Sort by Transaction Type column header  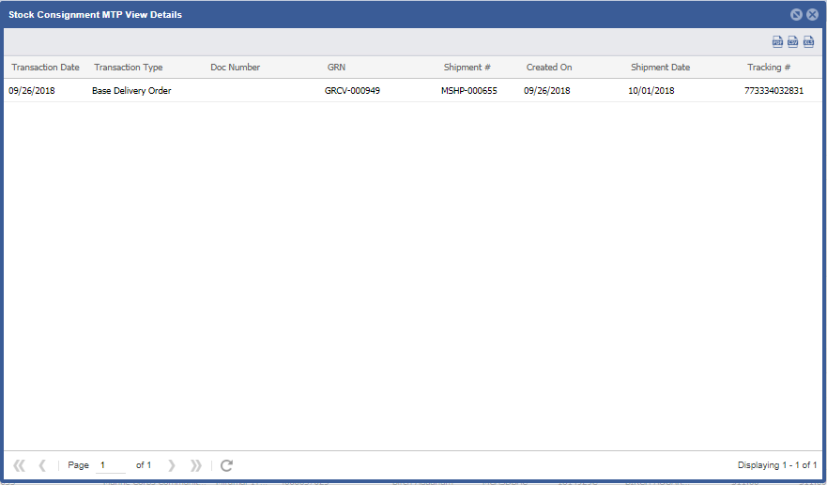[129, 68]
